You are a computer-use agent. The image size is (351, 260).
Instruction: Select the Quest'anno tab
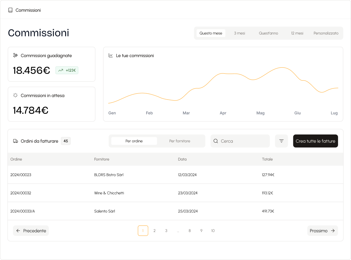[x=268, y=33]
